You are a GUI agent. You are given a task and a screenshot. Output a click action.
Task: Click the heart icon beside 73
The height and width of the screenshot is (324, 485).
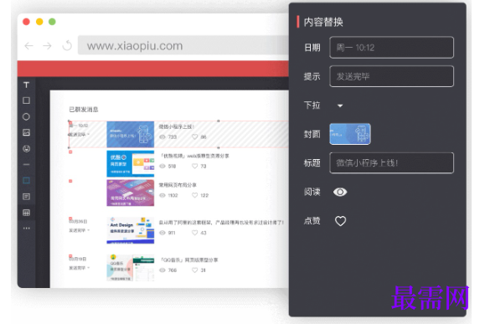tap(194, 166)
